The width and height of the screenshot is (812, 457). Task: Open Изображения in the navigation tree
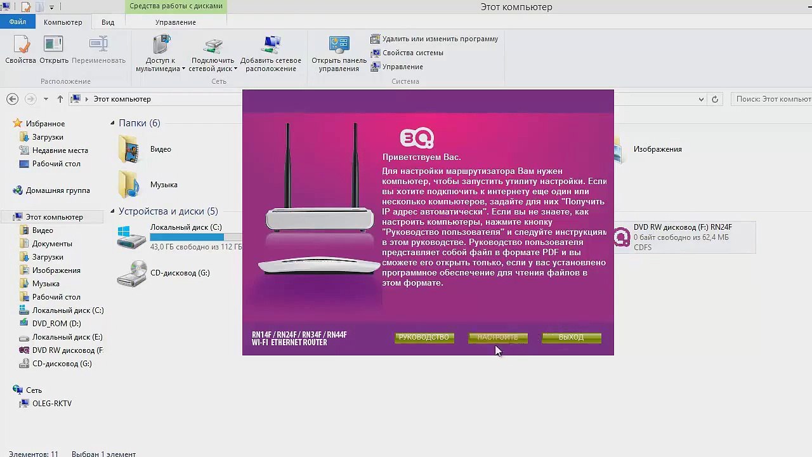point(56,270)
